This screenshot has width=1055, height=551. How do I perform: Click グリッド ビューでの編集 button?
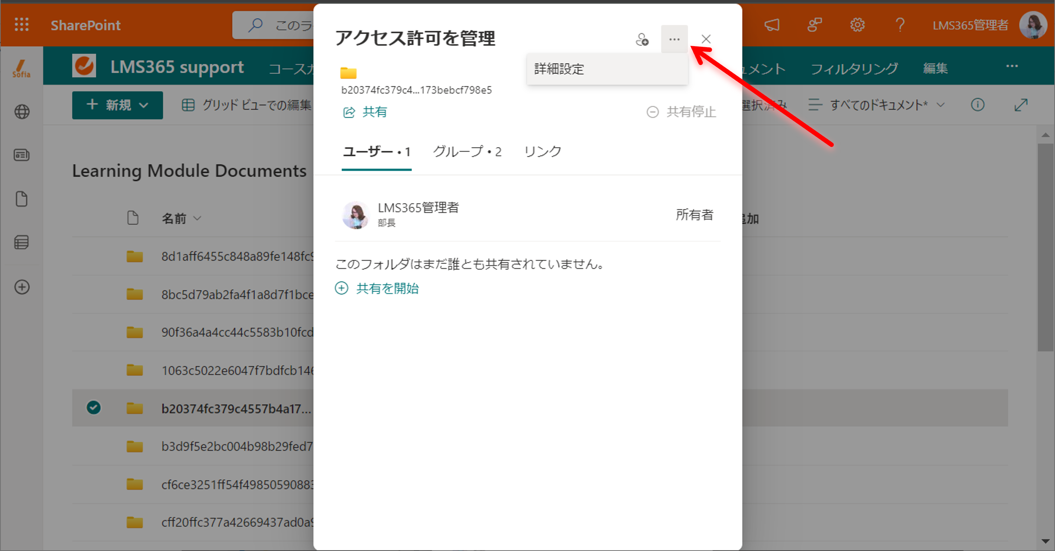coord(247,105)
